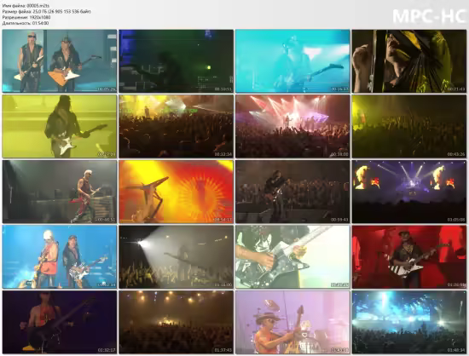
Task: Select the yellow close-up thumbnail at 00:21:43
Action: click(x=409, y=61)
